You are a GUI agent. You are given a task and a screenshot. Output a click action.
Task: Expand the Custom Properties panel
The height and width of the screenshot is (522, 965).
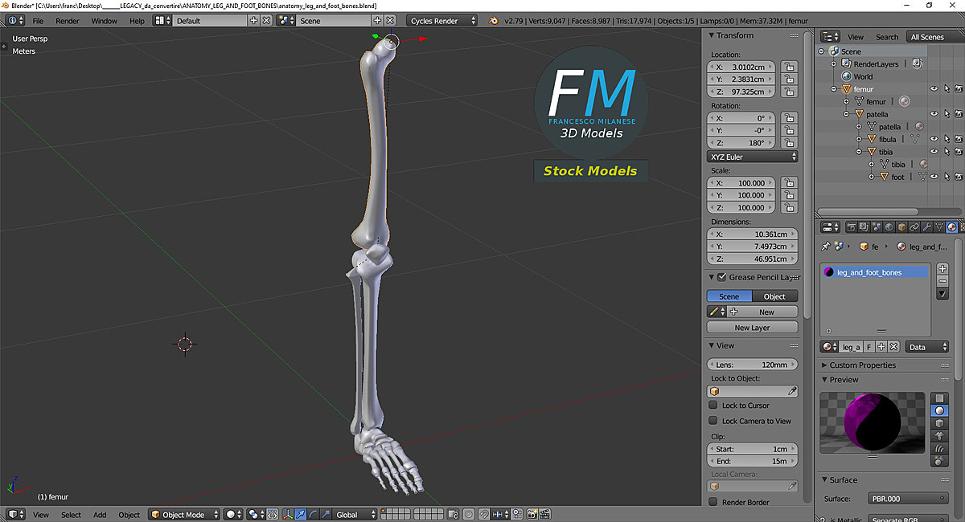click(x=862, y=365)
